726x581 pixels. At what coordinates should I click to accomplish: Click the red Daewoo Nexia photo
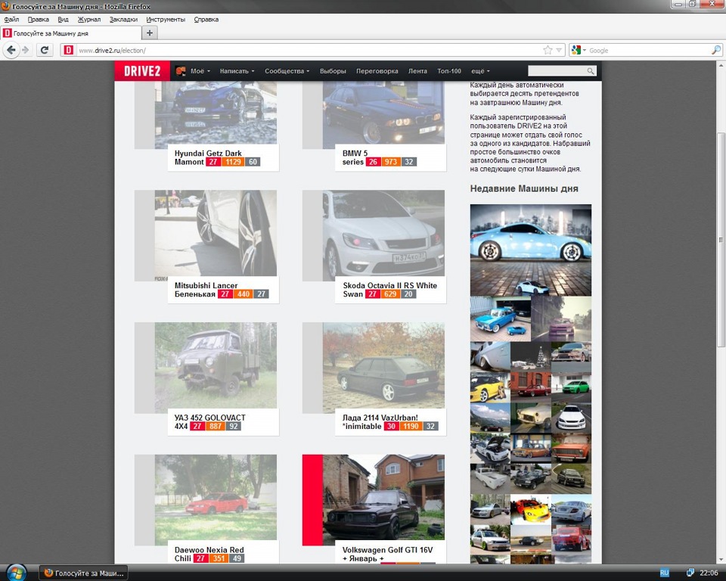(x=216, y=497)
